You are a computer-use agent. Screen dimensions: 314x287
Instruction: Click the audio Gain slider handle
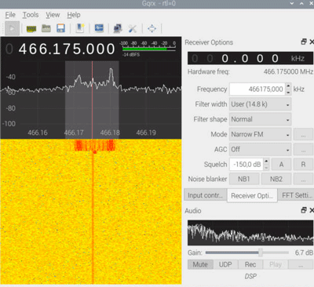pyautogui.click(x=261, y=252)
